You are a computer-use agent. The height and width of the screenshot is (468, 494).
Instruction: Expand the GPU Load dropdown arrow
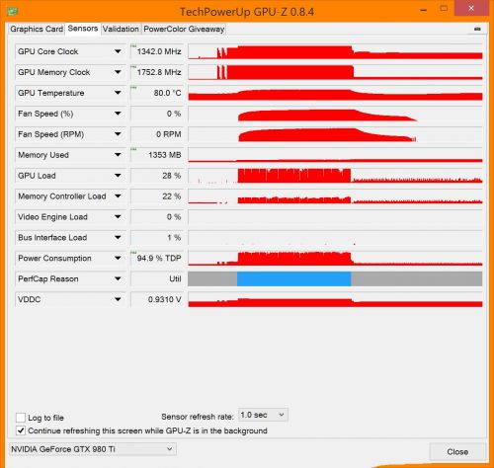[118, 176]
